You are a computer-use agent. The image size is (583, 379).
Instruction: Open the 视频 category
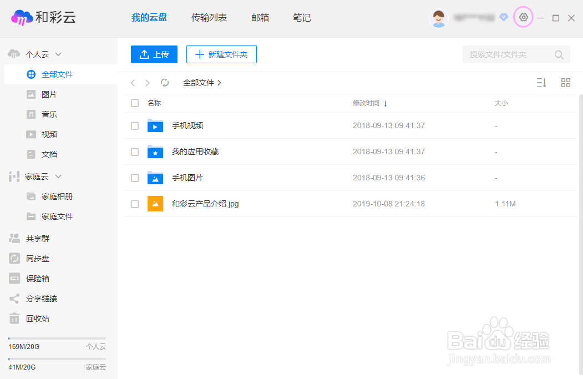coord(49,134)
